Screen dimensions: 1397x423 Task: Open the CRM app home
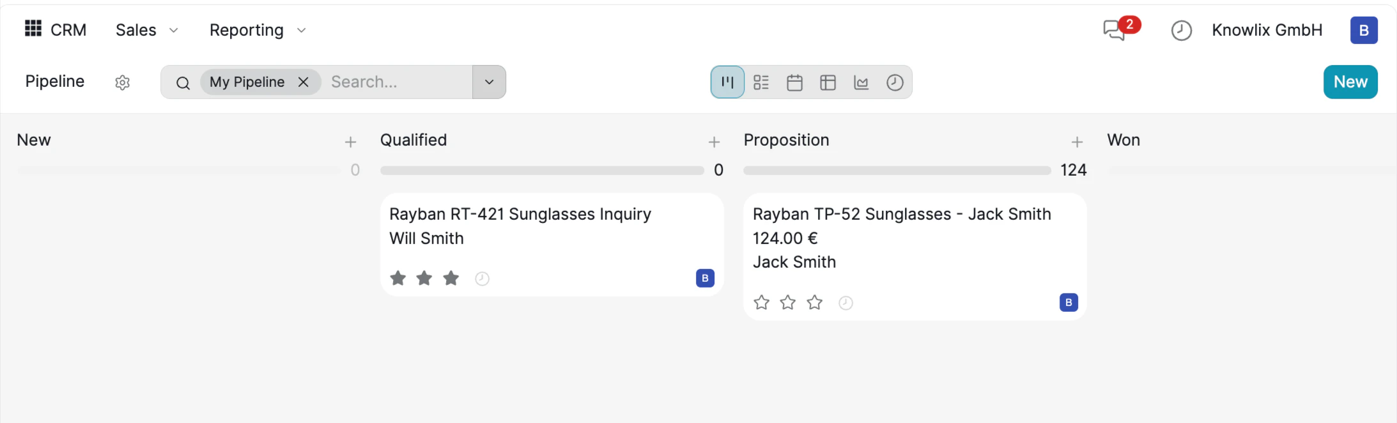point(68,30)
